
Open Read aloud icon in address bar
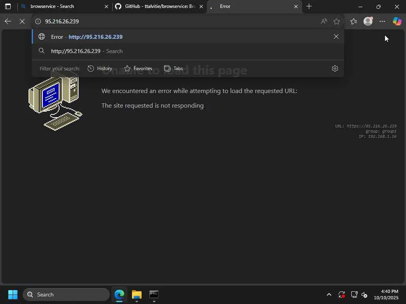point(324,21)
